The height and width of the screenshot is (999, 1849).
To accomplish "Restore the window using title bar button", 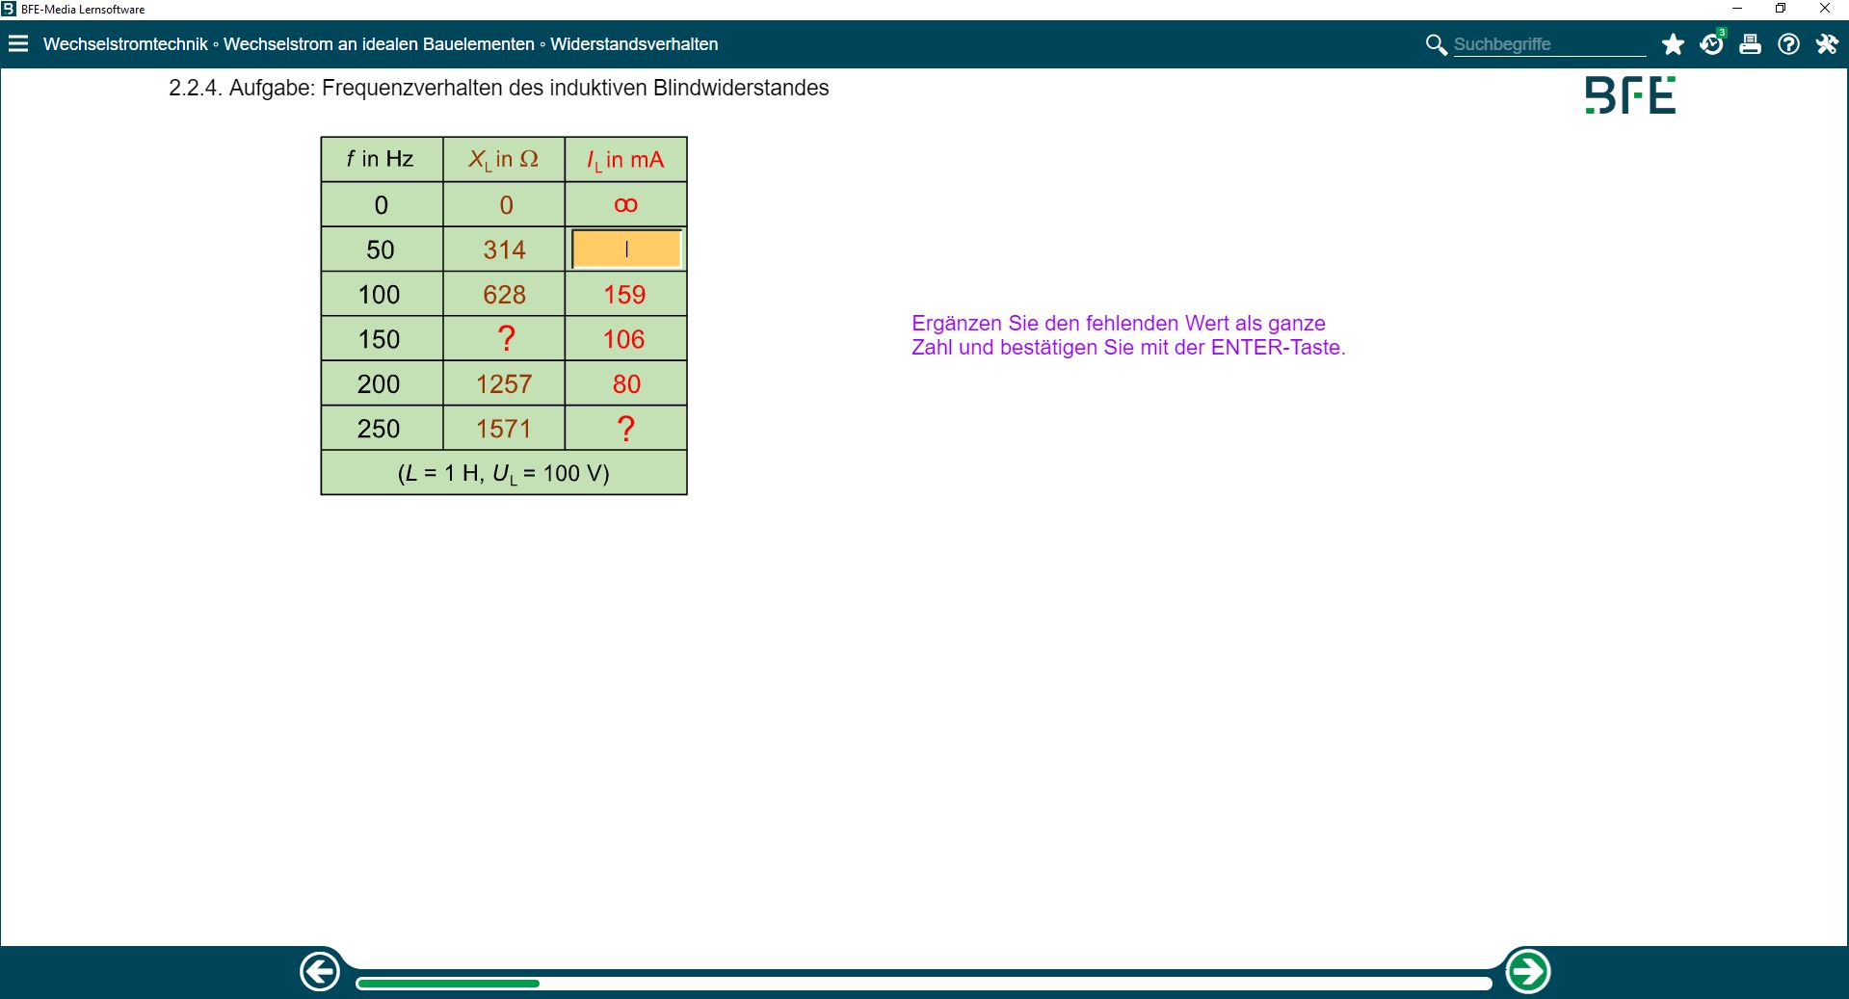I will pos(1781,9).
